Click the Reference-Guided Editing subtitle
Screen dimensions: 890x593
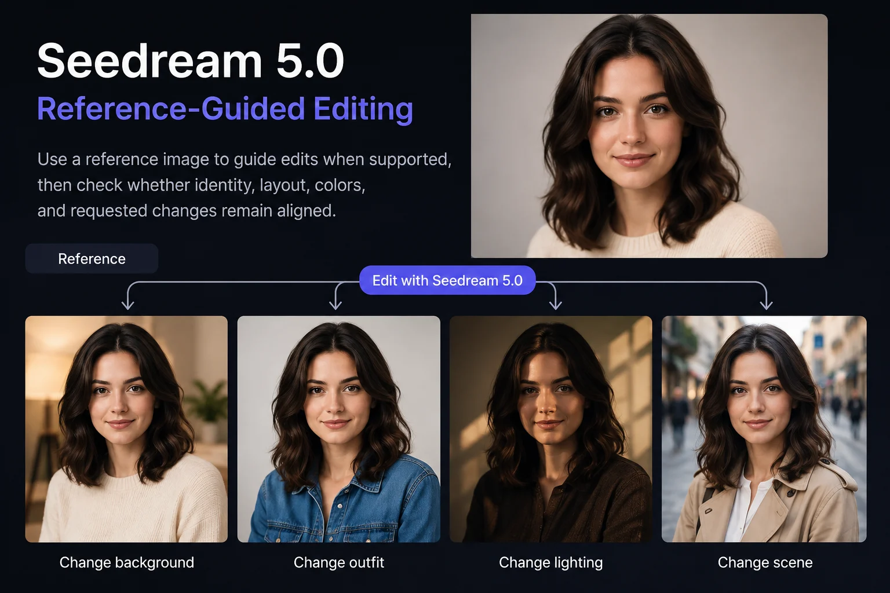pyautogui.click(x=225, y=109)
